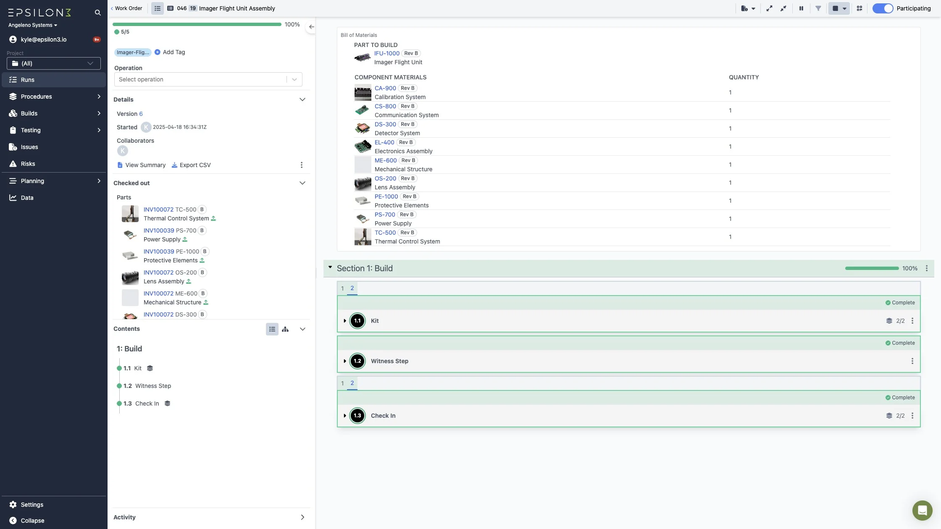Expand step 1.2 Witness Step

coord(345,361)
